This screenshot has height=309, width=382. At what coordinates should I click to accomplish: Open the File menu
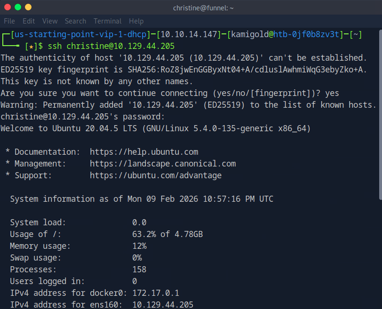click(x=9, y=21)
